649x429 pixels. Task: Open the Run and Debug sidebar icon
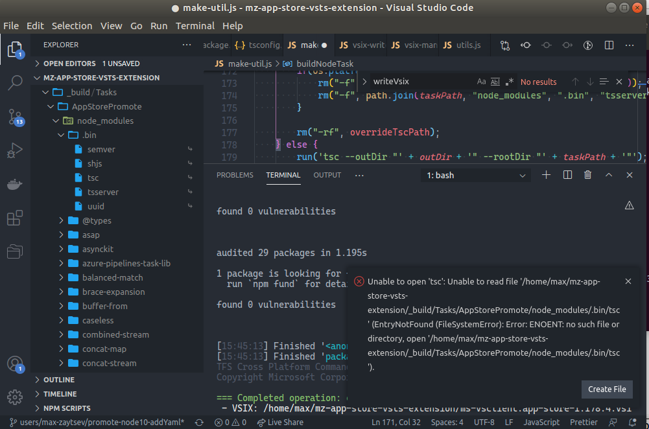coord(16,150)
